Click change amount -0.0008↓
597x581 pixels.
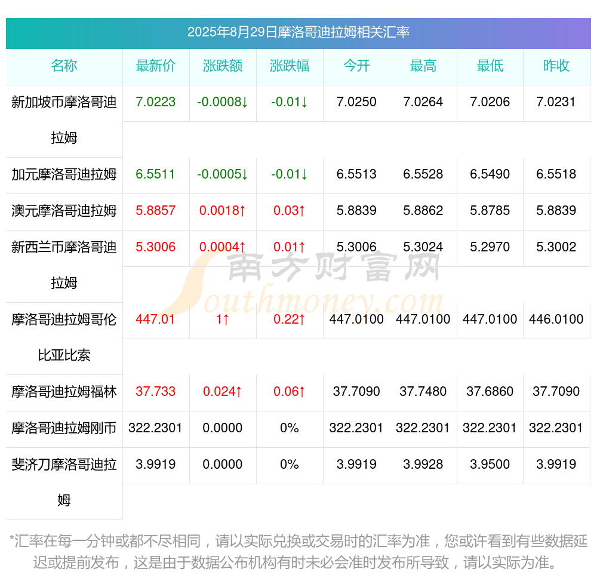tap(223, 102)
